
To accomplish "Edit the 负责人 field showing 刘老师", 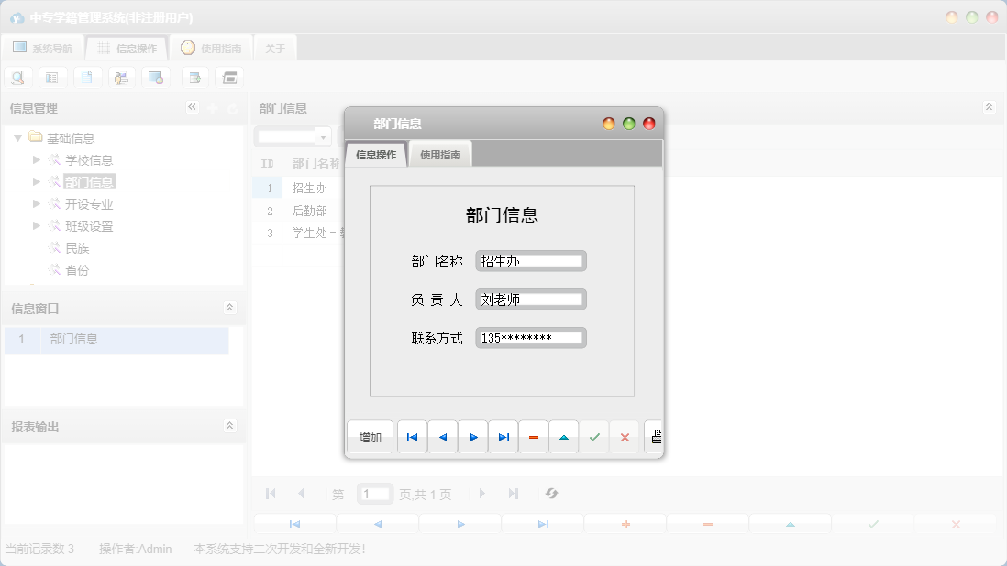I will pyautogui.click(x=530, y=299).
